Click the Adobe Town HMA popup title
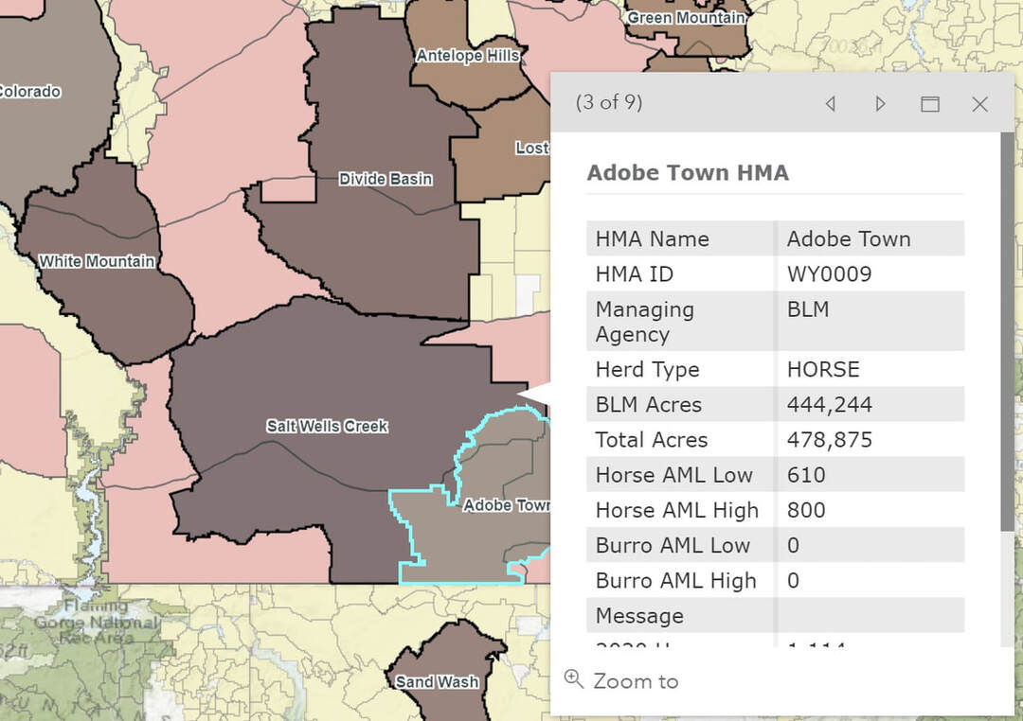Image resolution: width=1023 pixels, height=721 pixels. [688, 173]
